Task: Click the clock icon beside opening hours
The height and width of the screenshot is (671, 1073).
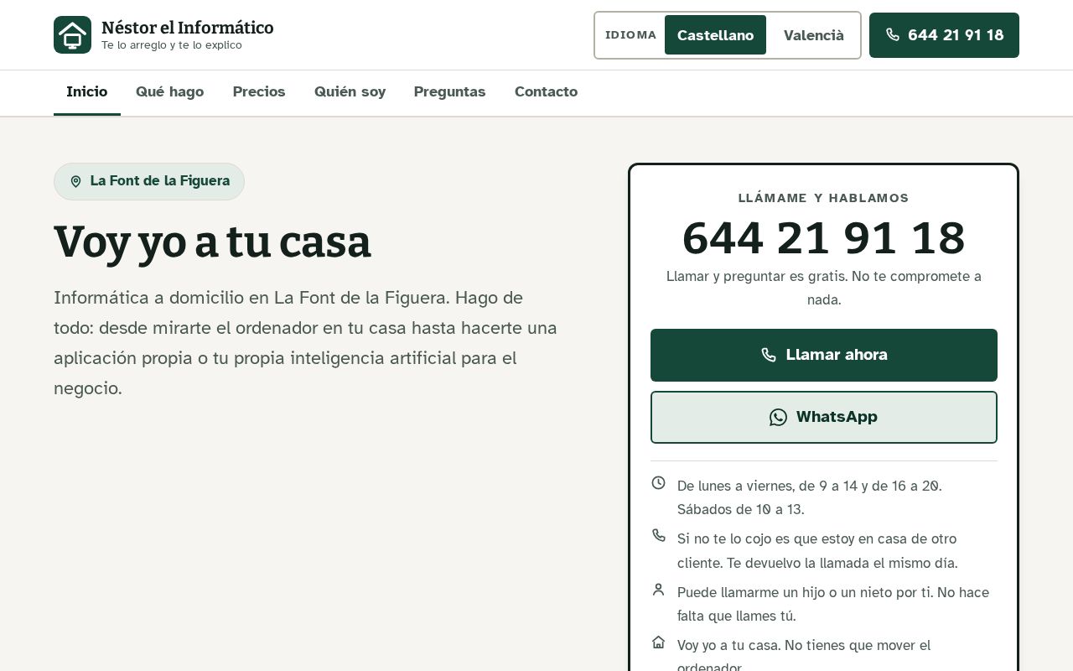Action: (x=659, y=482)
